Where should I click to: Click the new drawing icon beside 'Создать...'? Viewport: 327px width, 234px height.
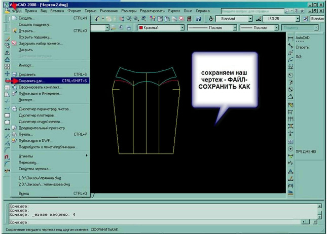(14, 18)
